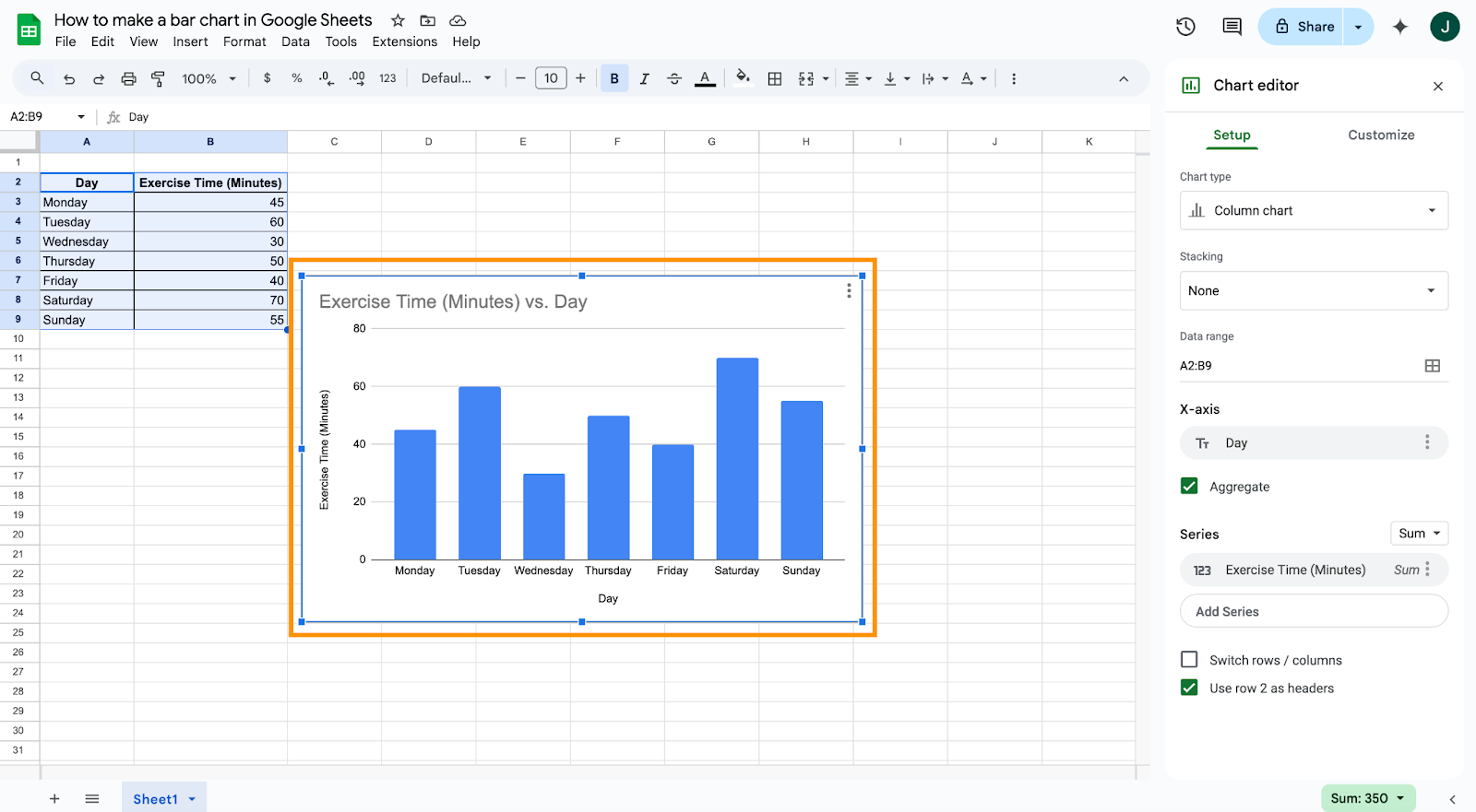Increase decimal places icon
Viewport: 1476px width, 812px height.
[357, 78]
